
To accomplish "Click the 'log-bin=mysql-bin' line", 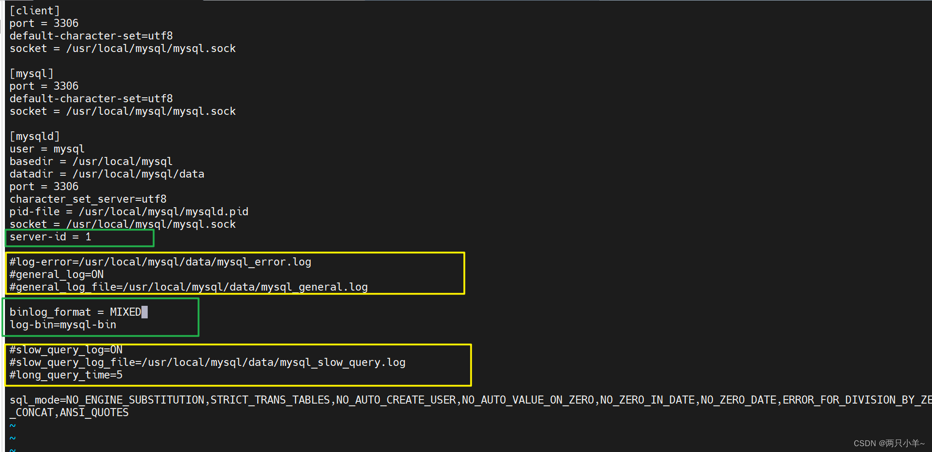I will pyautogui.click(x=63, y=325).
